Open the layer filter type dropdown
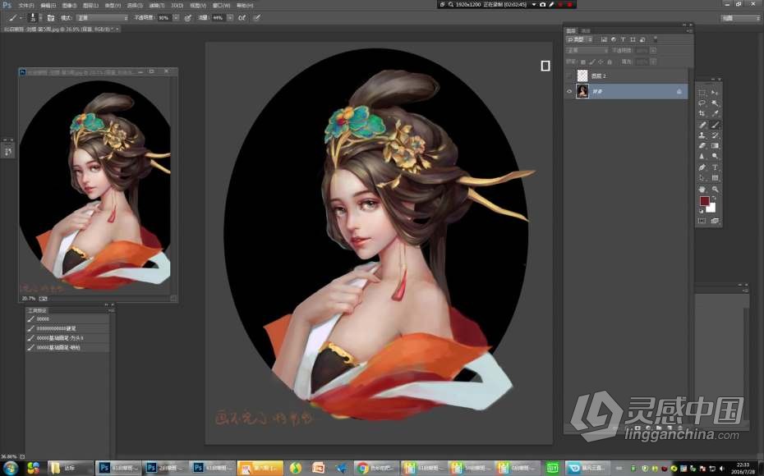This screenshot has width=764, height=476. (579, 39)
